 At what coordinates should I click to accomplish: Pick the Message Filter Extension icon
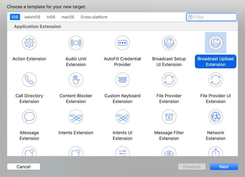169,117
